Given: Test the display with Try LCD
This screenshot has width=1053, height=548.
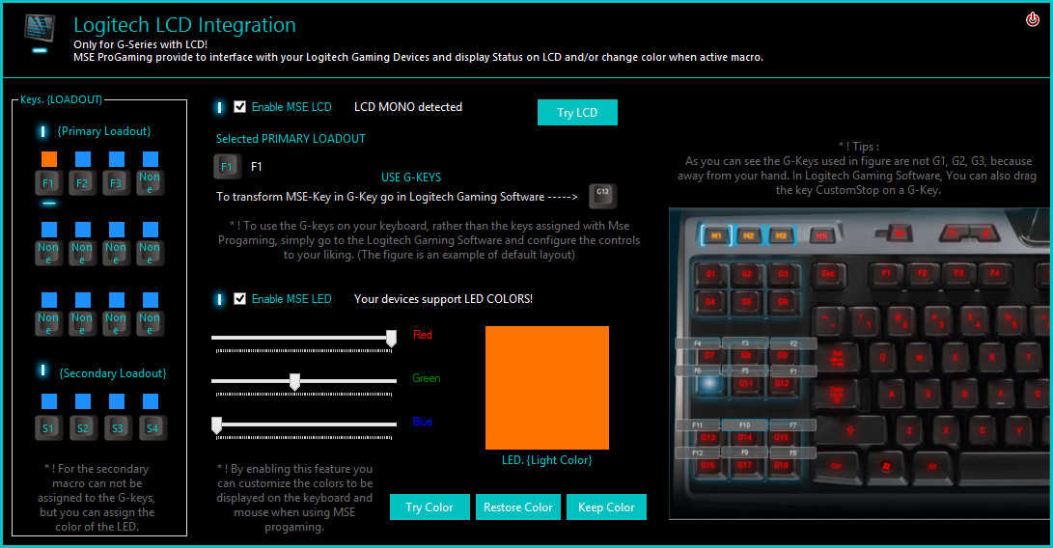Looking at the screenshot, I should (577, 112).
